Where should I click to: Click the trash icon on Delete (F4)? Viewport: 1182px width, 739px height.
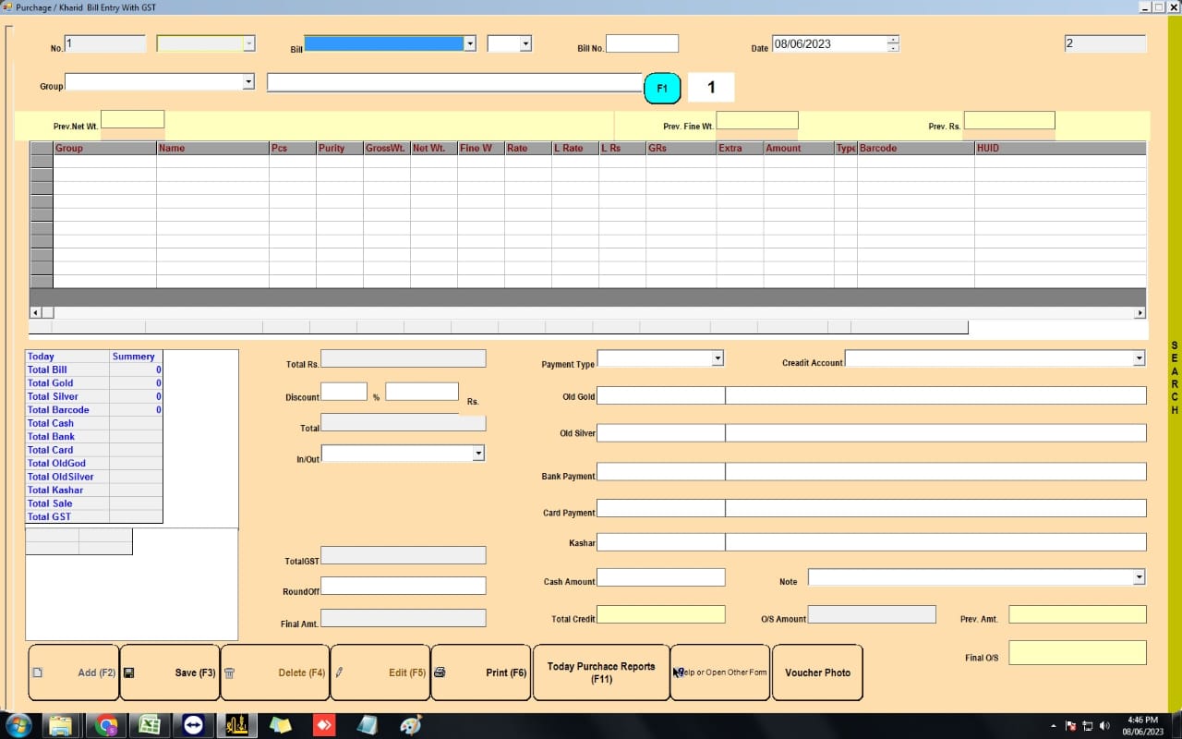pyautogui.click(x=230, y=672)
